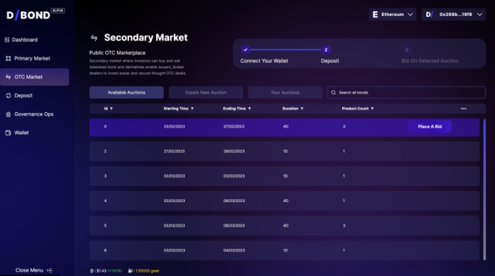The image size is (495, 276).
Task: Sort by Starting Time column arrow
Action: click(x=192, y=109)
